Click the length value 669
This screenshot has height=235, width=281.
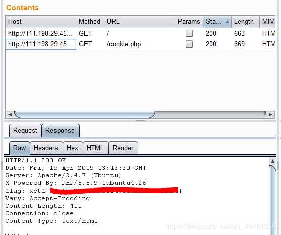[x=239, y=44]
